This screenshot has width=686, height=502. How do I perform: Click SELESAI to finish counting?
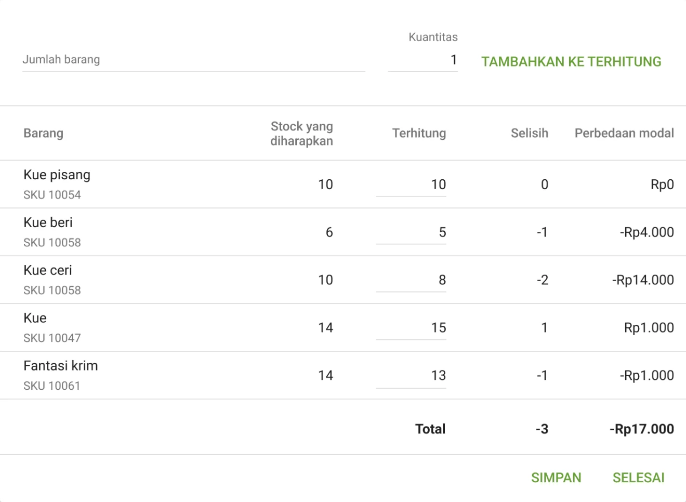click(x=638, y=477)
